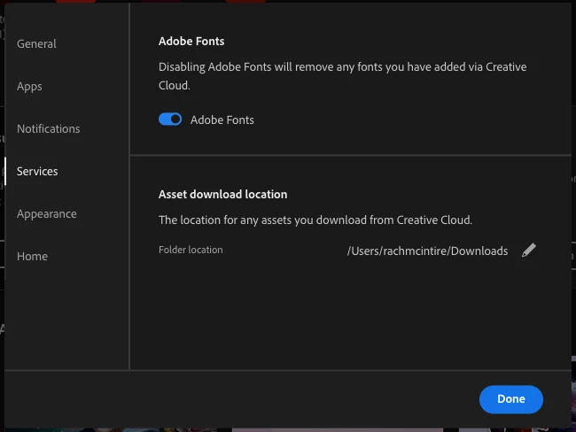Select the Services tab in sidebar
Screen dimensions: 576x432
click(x=37, y=172)
